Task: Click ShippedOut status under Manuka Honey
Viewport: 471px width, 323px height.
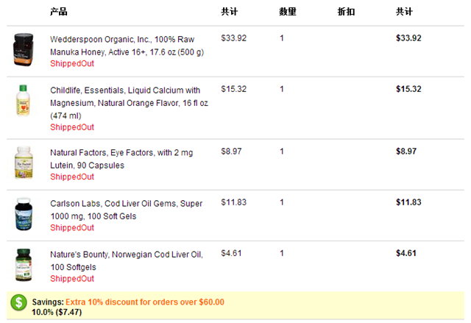Action: [72, 63]
